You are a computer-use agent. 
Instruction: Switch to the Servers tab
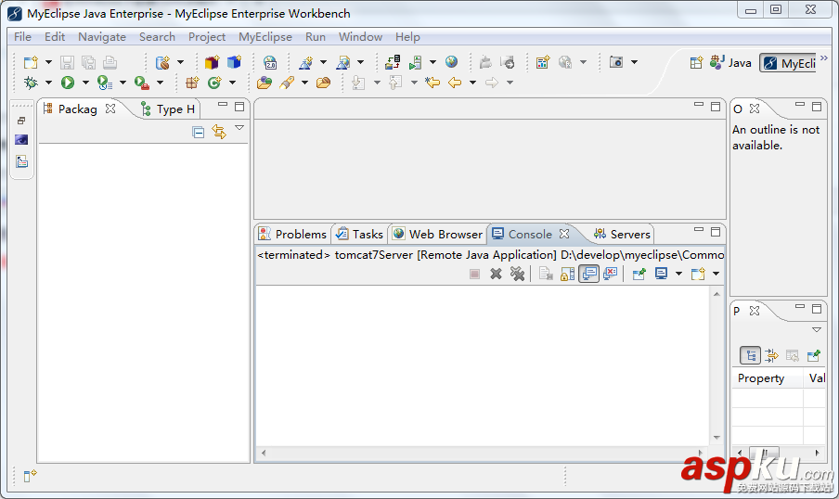pos(622,235)
